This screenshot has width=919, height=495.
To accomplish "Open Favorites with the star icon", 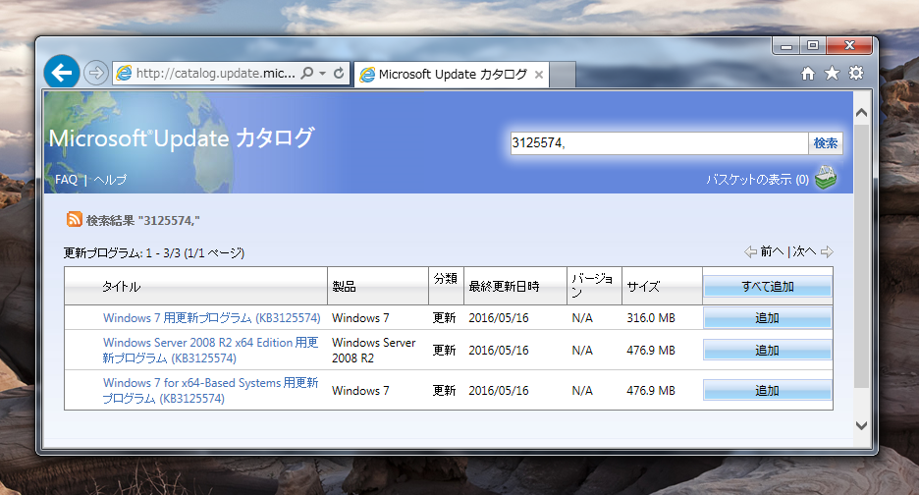I will click(832, 74).
